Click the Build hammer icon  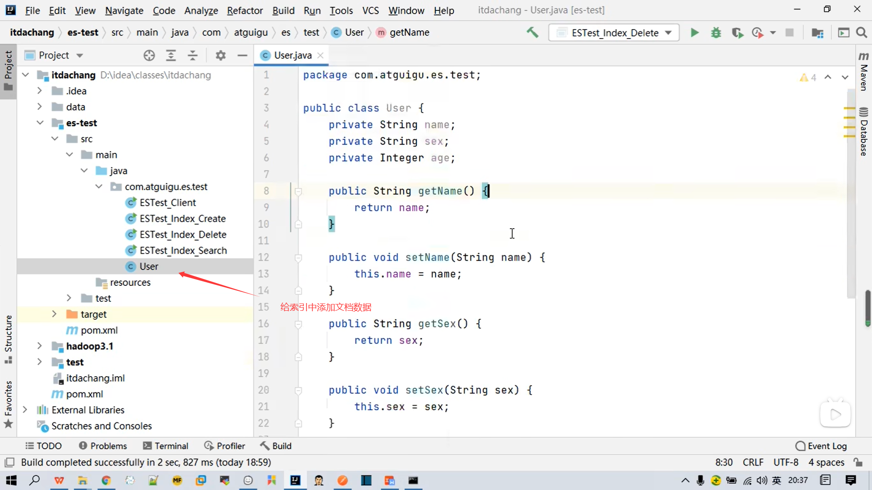coord(532,33)
